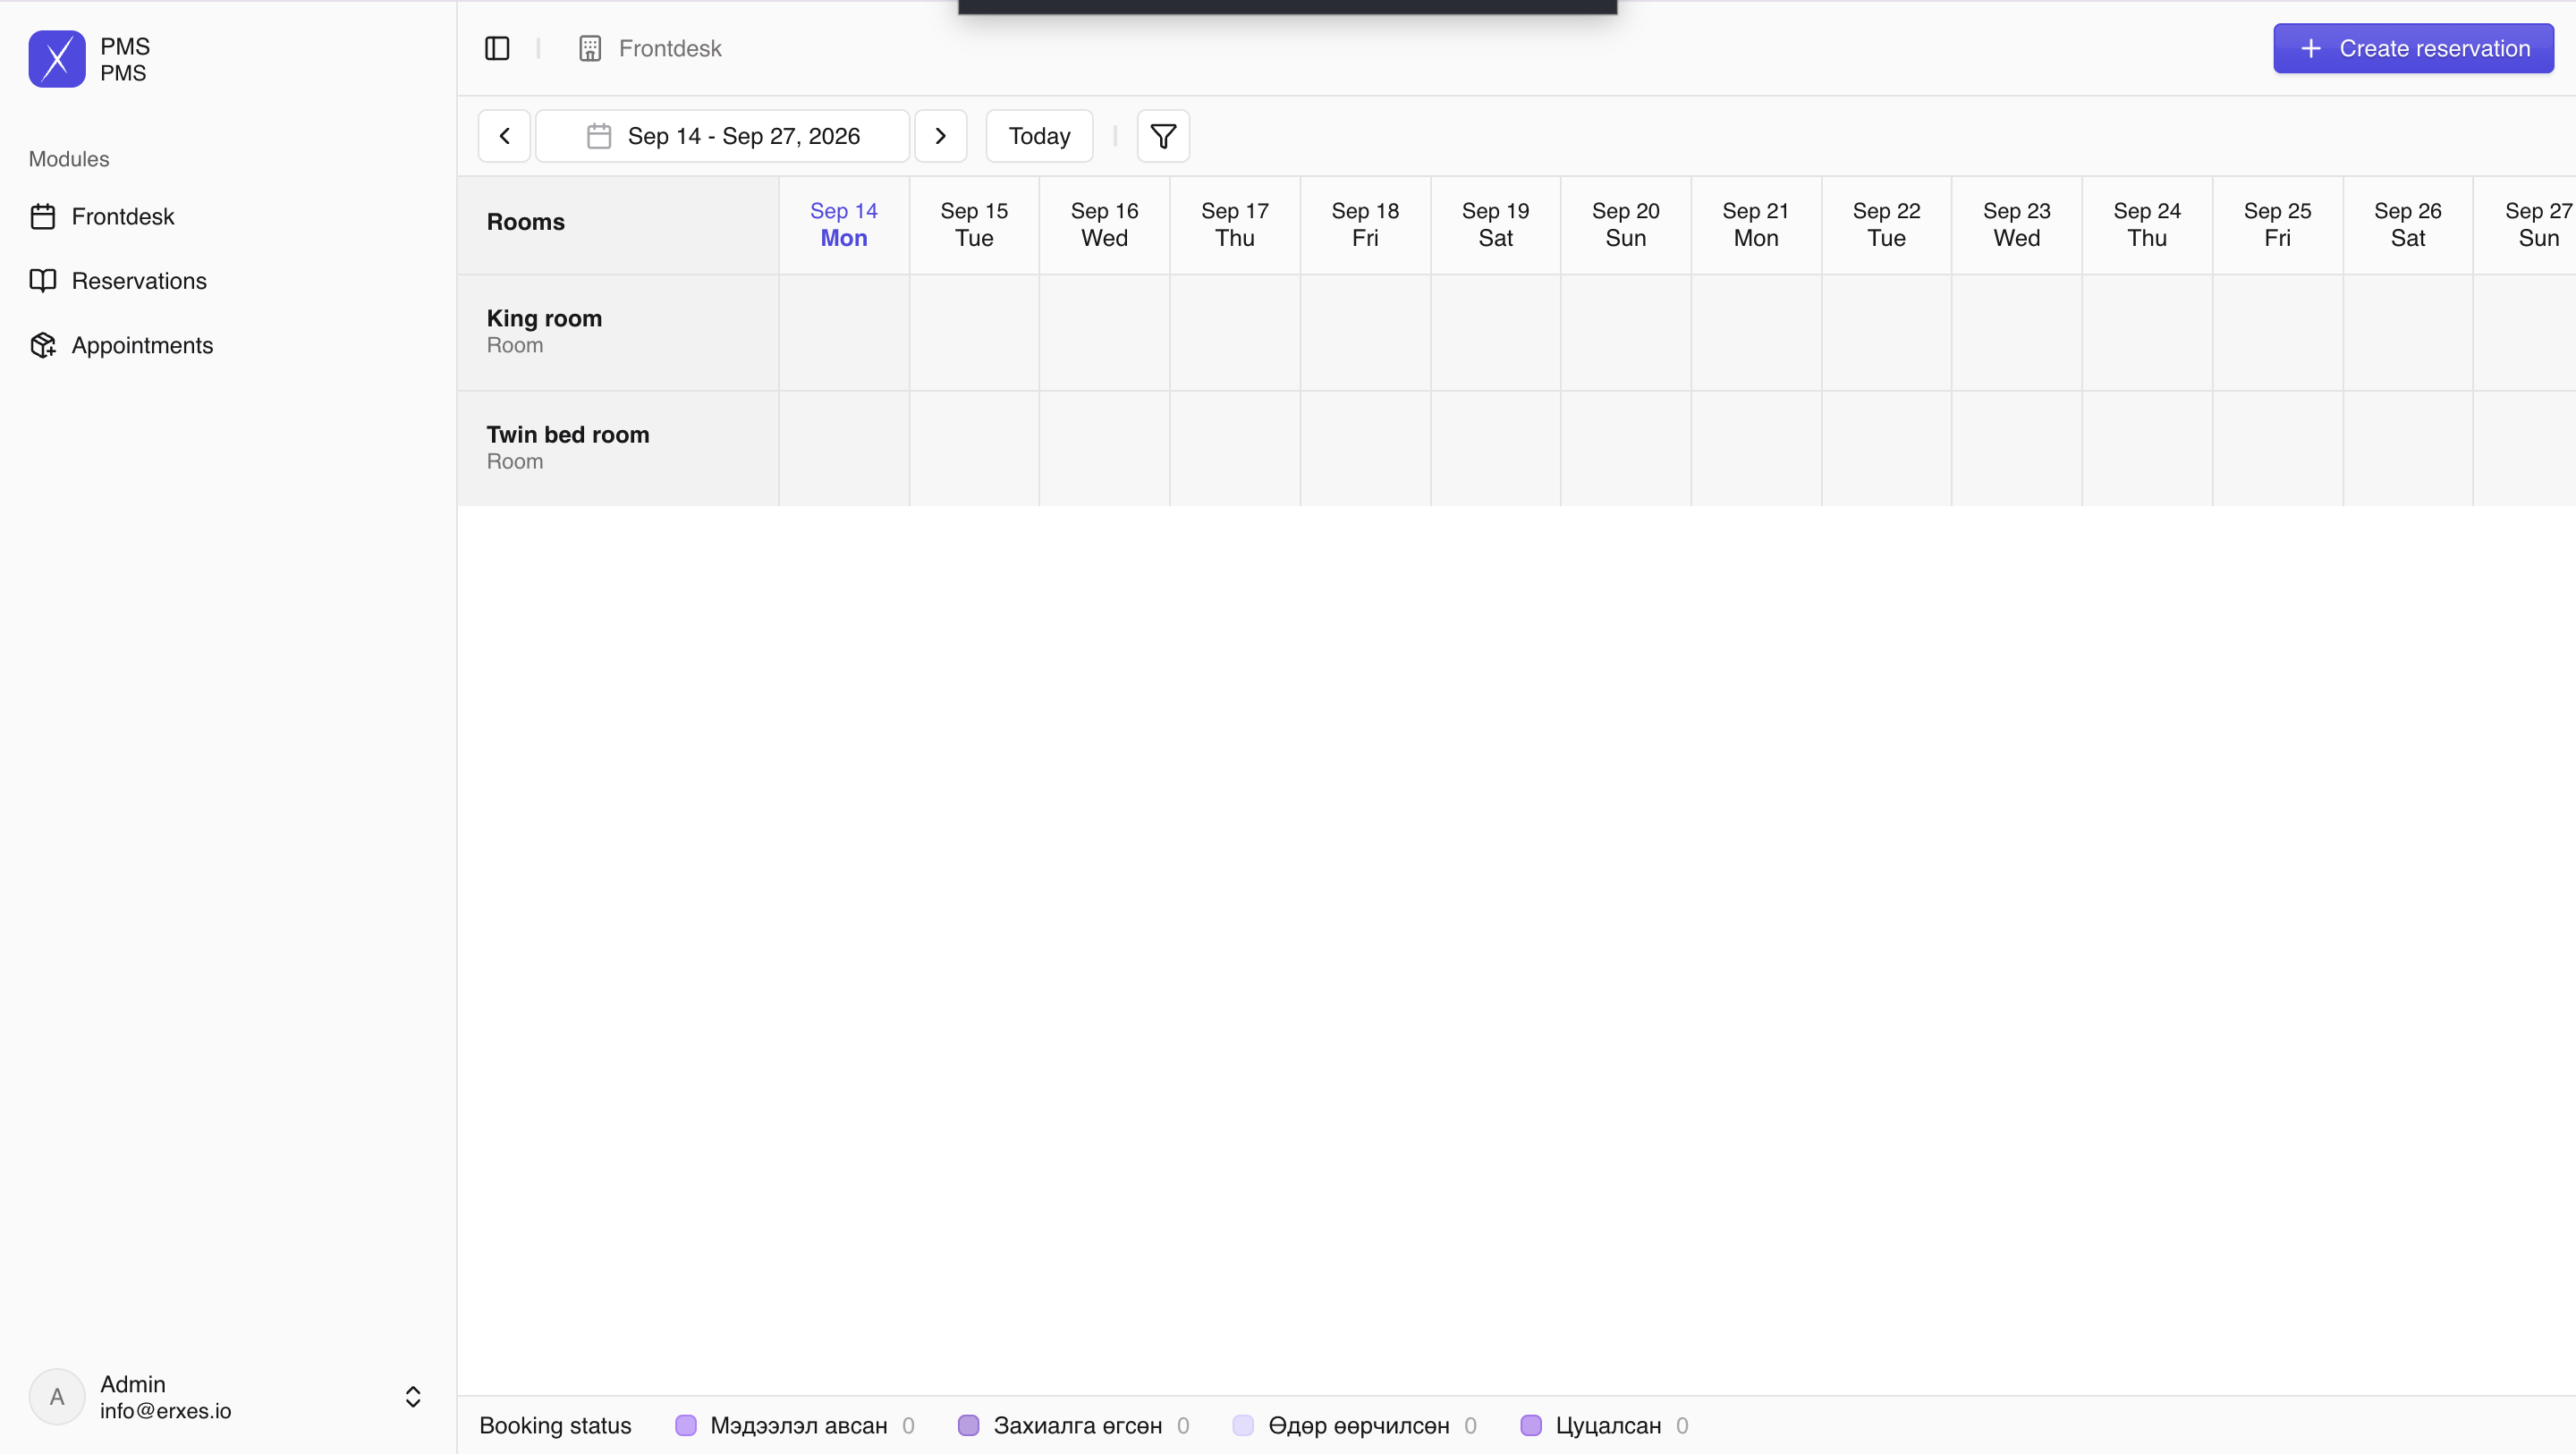
Task: Click the Цуцалсан status color swatch
Action: click(1531, 1426)
